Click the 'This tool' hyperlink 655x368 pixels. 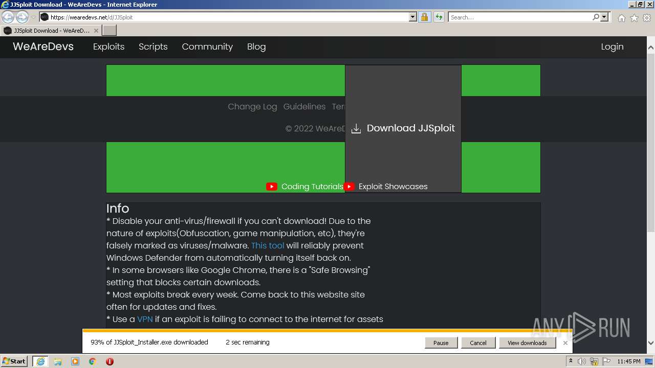coord(268,245)
